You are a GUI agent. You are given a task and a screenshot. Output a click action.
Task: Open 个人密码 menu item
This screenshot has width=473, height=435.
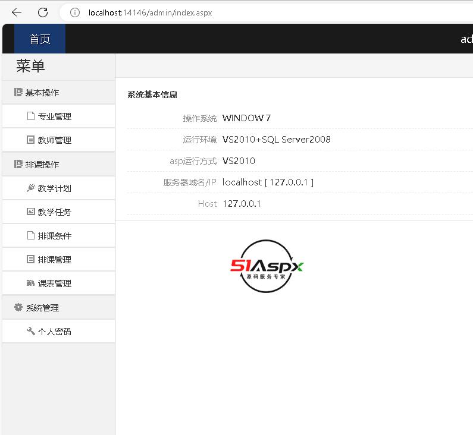[58, 332]
